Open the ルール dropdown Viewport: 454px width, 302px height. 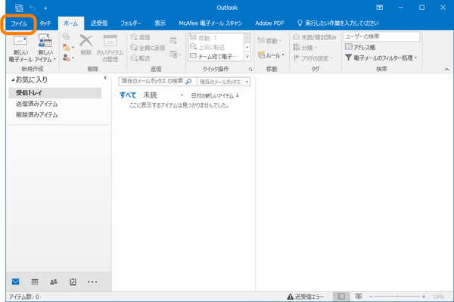click(271, 54)
